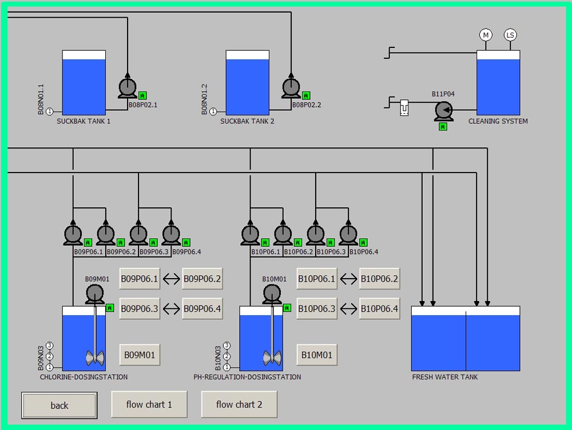Select pump B10P06.4 icon in the pump row
The height and width of the screenshot is (430, 572).
point(348,234)
